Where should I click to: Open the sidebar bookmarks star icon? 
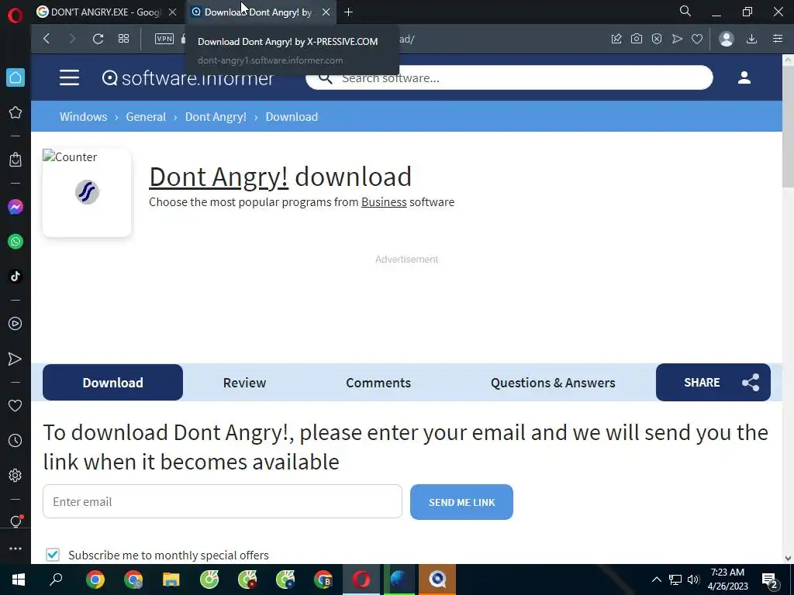tap(16, 112)
